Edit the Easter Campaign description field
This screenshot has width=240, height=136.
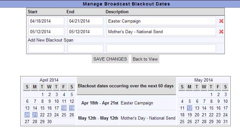coord(161,21)
